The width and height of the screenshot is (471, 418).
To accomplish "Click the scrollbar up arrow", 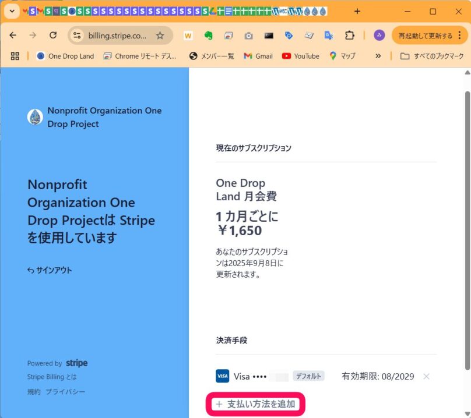I will [468, 72].
